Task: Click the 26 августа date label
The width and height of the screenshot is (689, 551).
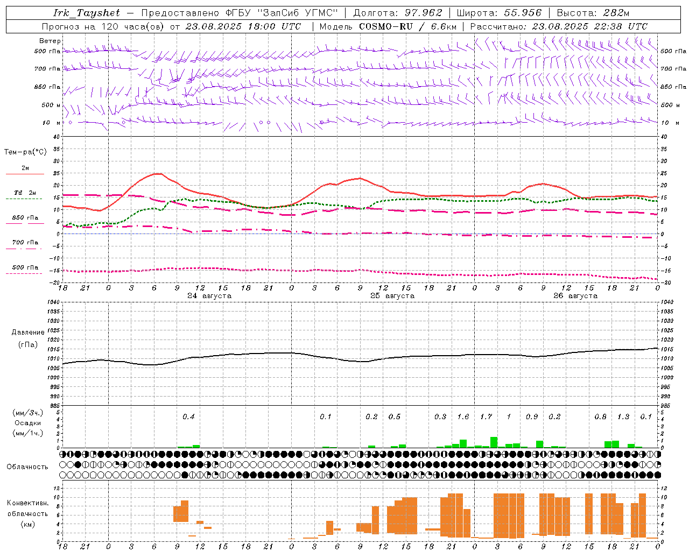Action: coord(575,296)
